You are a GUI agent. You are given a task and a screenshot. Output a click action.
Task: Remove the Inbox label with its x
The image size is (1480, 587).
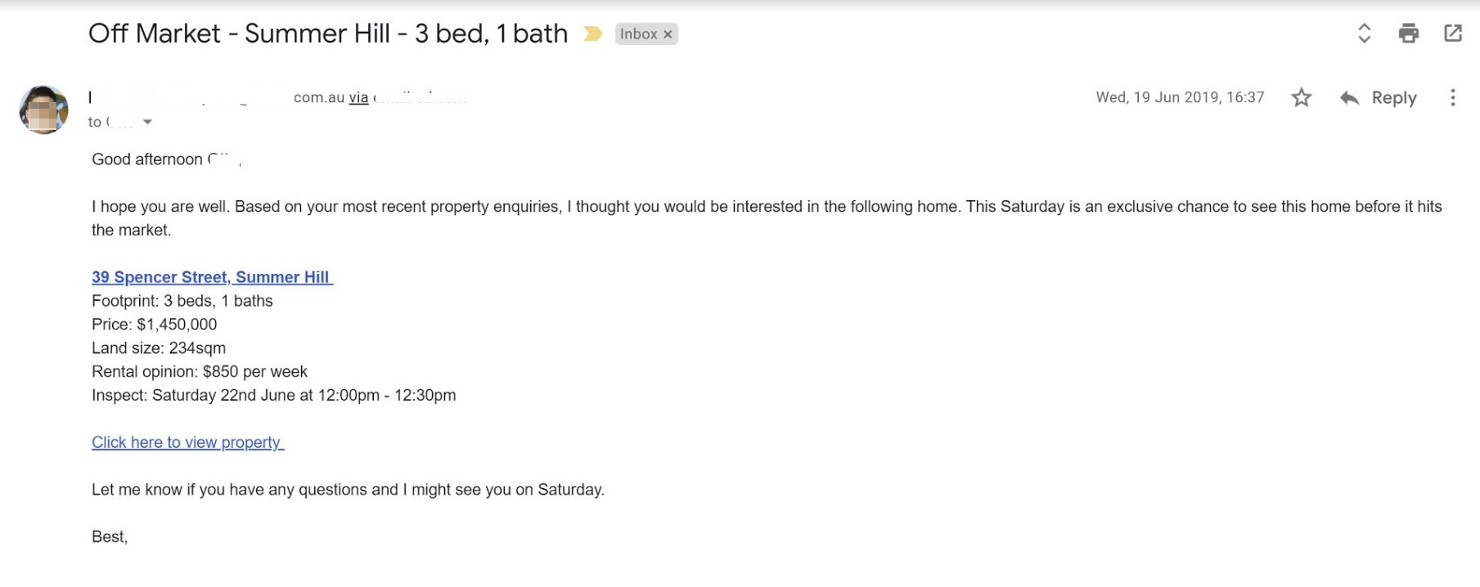[668, 34]
